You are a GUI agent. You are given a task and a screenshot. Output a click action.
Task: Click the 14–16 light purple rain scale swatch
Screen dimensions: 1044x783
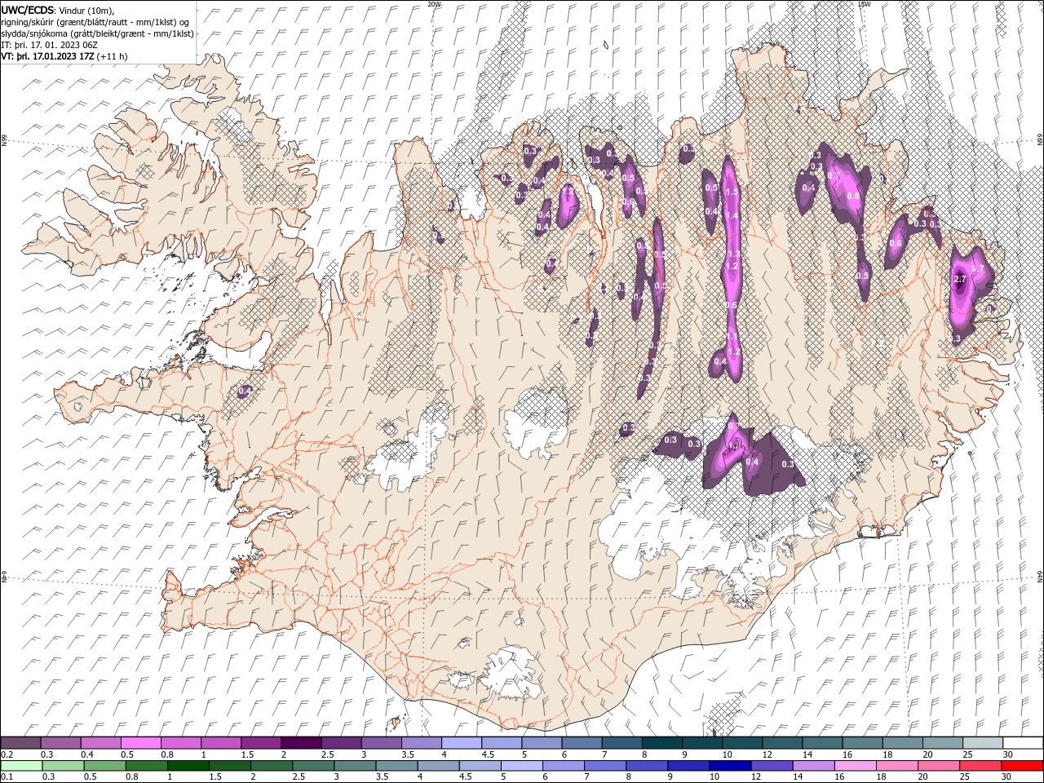click(812, 766)
